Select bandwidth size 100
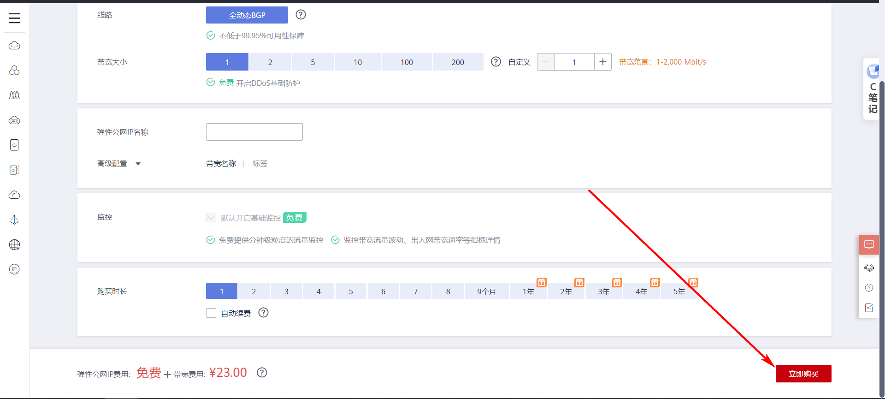The width and height of the screenshot is (885, 399). point(407,62)
